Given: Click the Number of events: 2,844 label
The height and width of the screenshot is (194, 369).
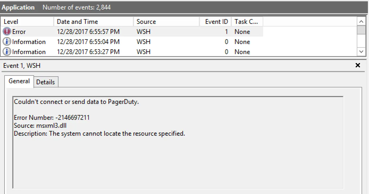Looking at the screenshot, I should [77, 7].
